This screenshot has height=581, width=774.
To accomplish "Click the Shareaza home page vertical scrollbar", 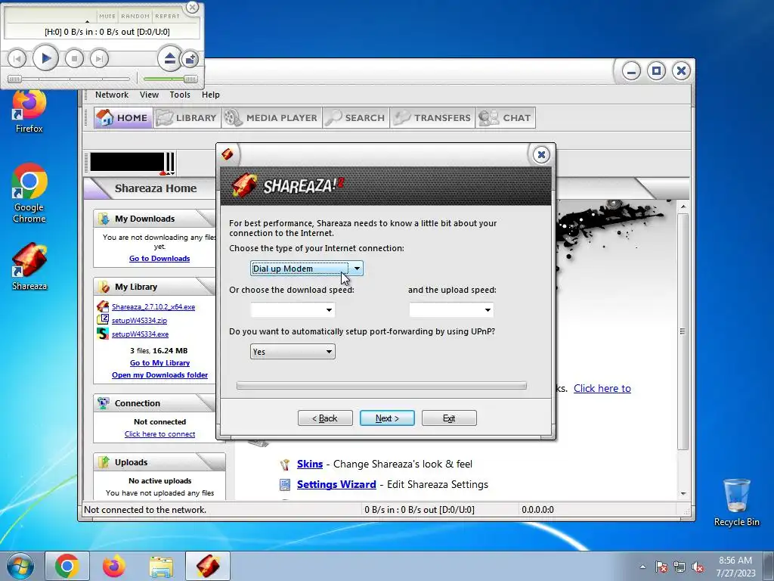I will 683,331.
